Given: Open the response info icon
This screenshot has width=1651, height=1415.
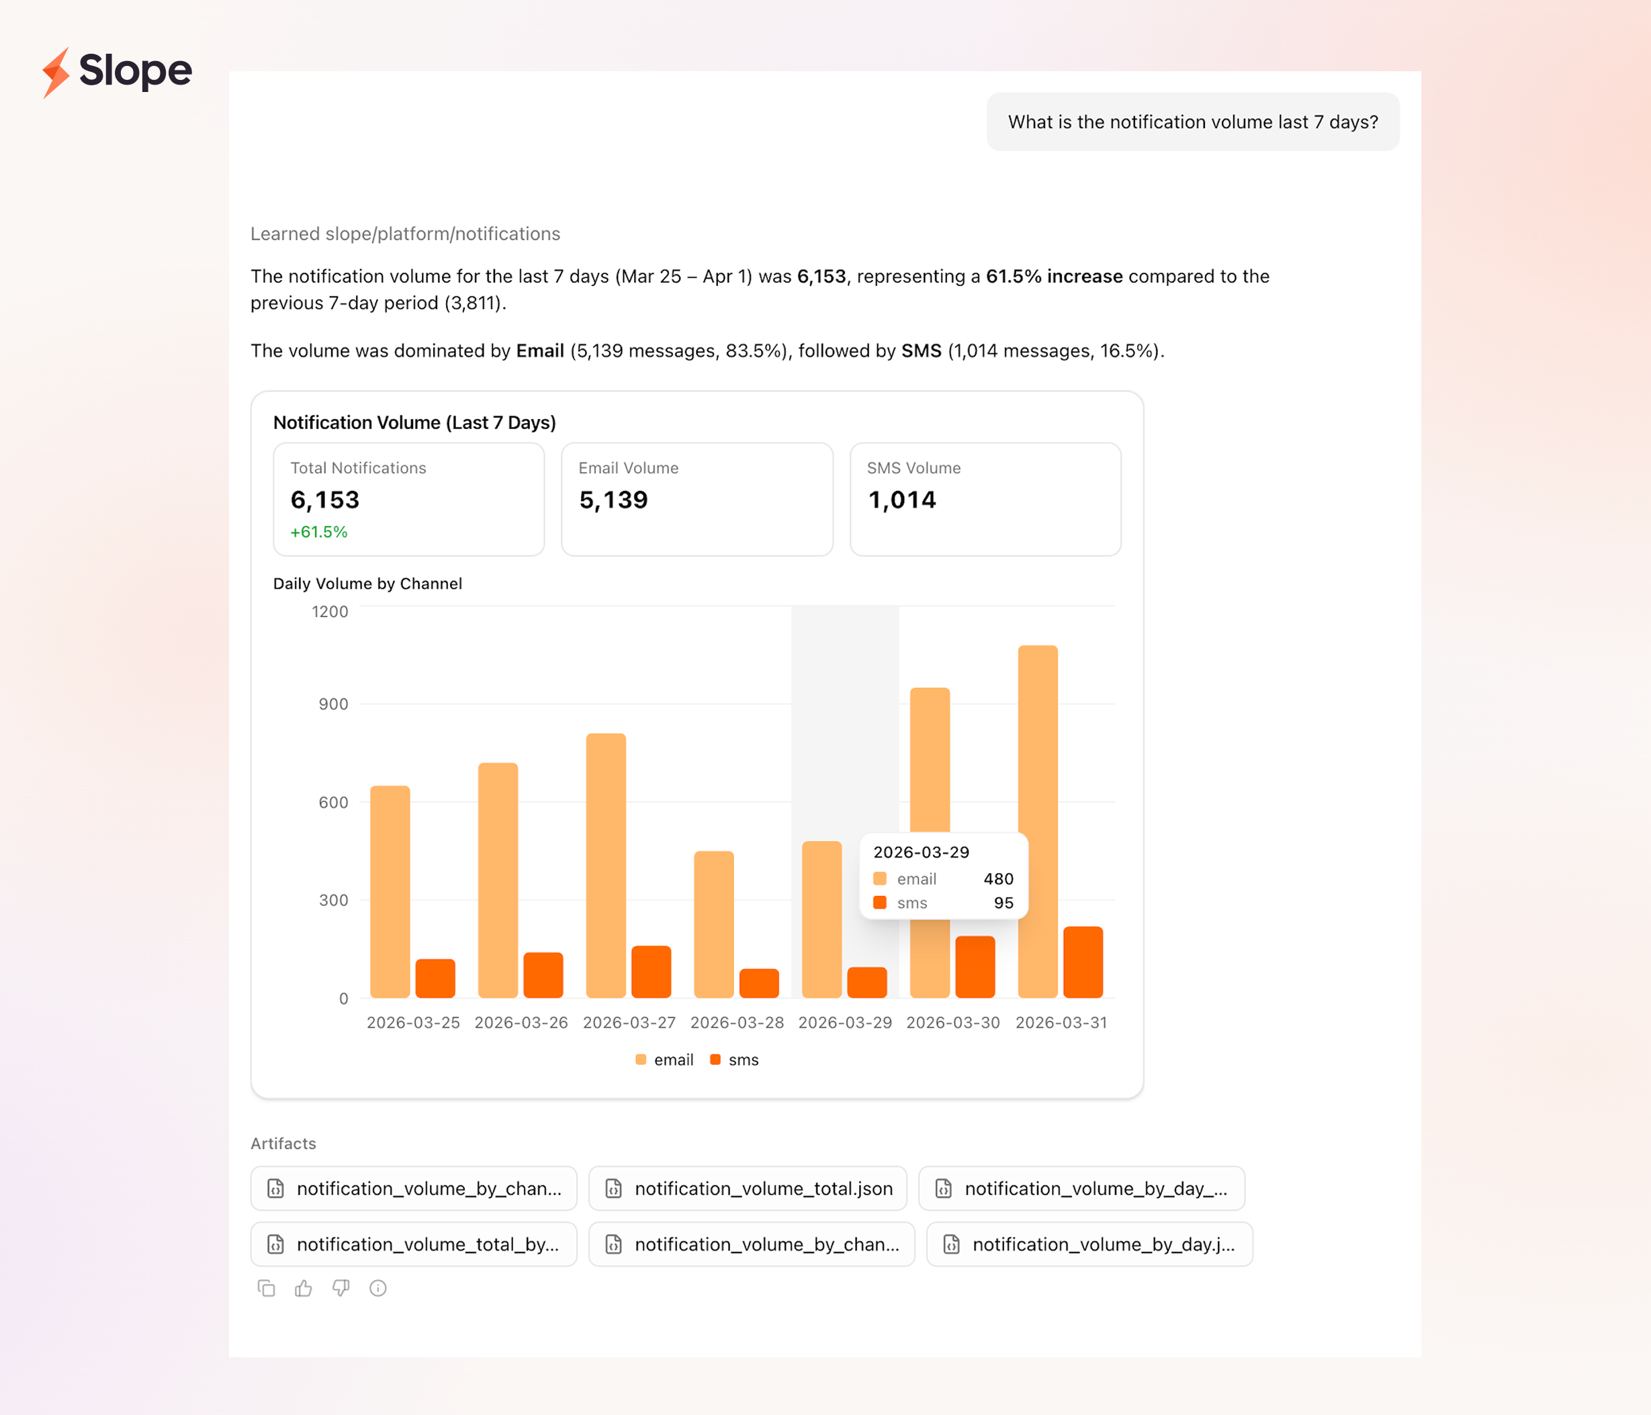Looking at the screenshot, I should tap(377, 1288).
